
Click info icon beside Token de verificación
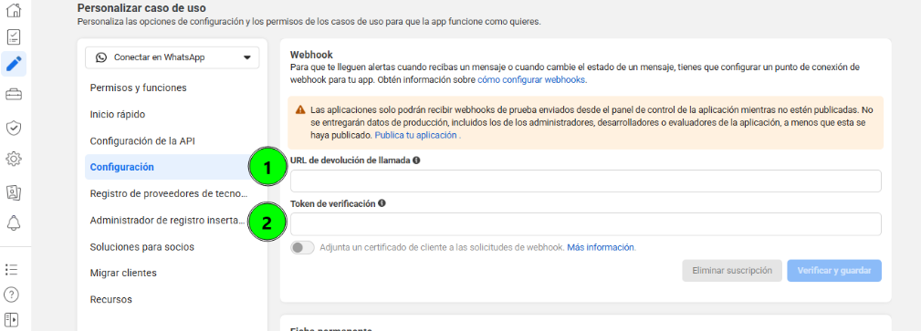382,203
